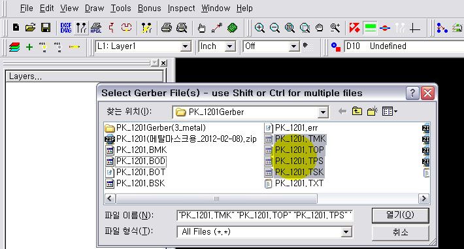Click the Pan hand icon near zoom tools
This screenshot has width=464, height=249.
coord(320,28)
